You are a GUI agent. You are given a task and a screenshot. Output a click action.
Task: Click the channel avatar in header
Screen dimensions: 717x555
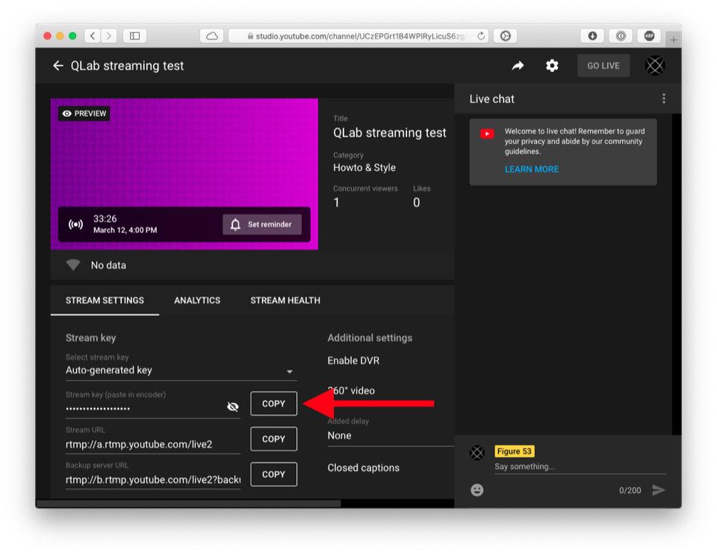(655, 66)
